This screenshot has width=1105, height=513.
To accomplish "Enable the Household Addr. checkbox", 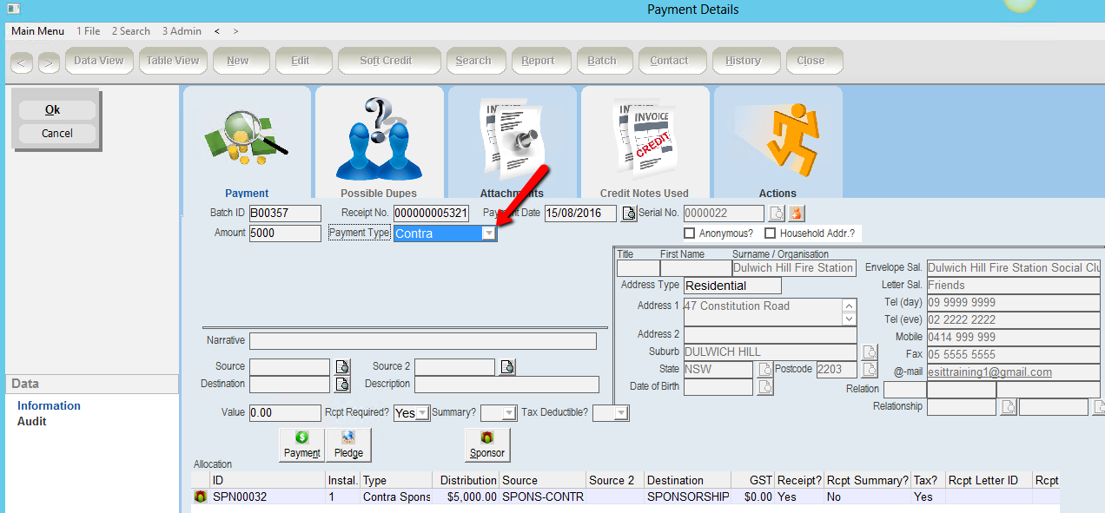I will pos(770,233).
